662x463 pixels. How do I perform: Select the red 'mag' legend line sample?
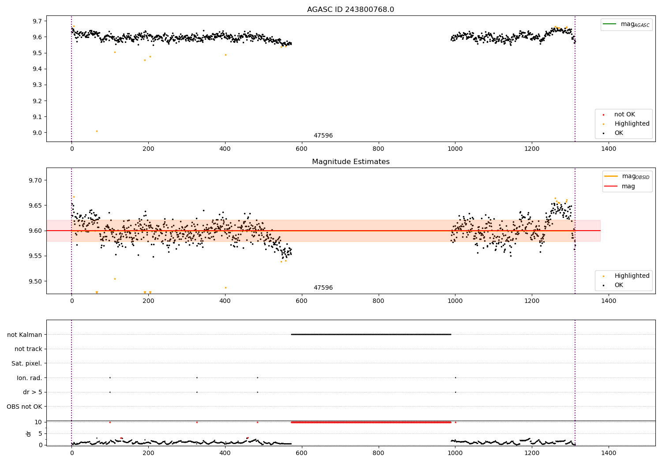click(x=611, y=186)
